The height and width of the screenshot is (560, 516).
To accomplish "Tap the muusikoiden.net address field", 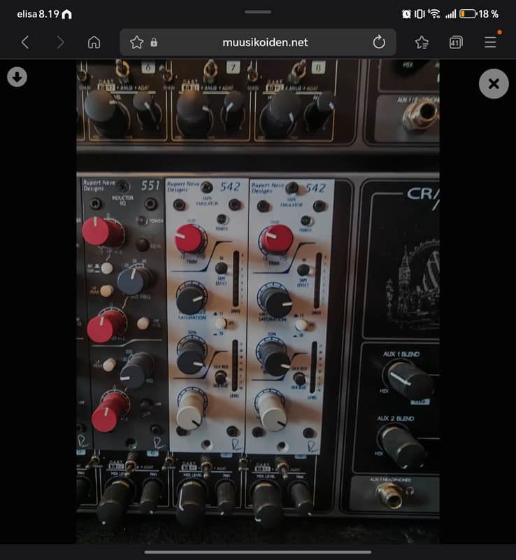I will 257,43.
